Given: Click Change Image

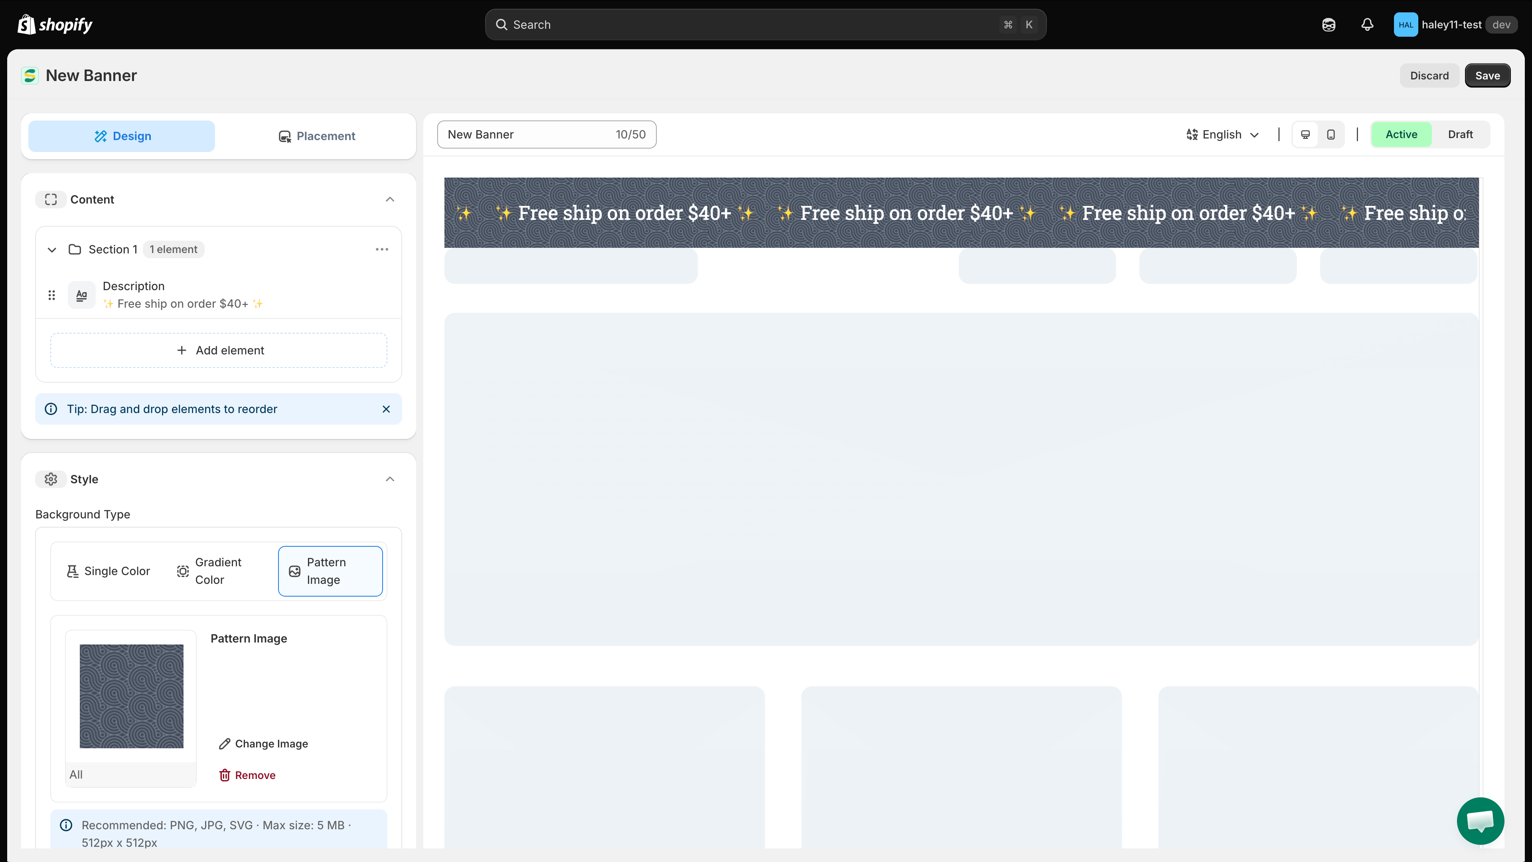Looking at the screenshot, I should pyautogui.click(x=263, y=743).
